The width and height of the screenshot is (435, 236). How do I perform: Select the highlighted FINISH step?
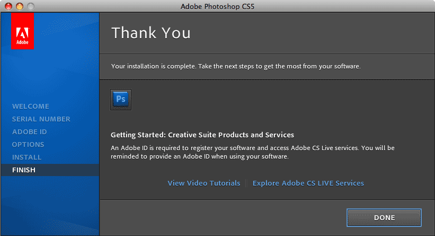pyautogui.click(x=50, y=170)
